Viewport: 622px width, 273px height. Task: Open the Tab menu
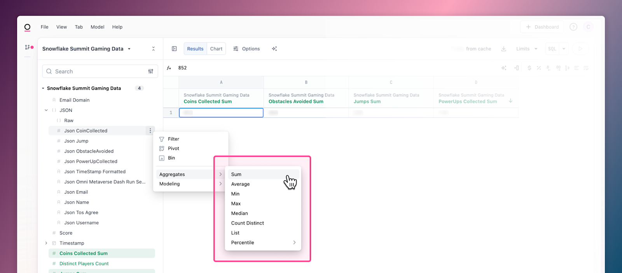pos(79,27)
